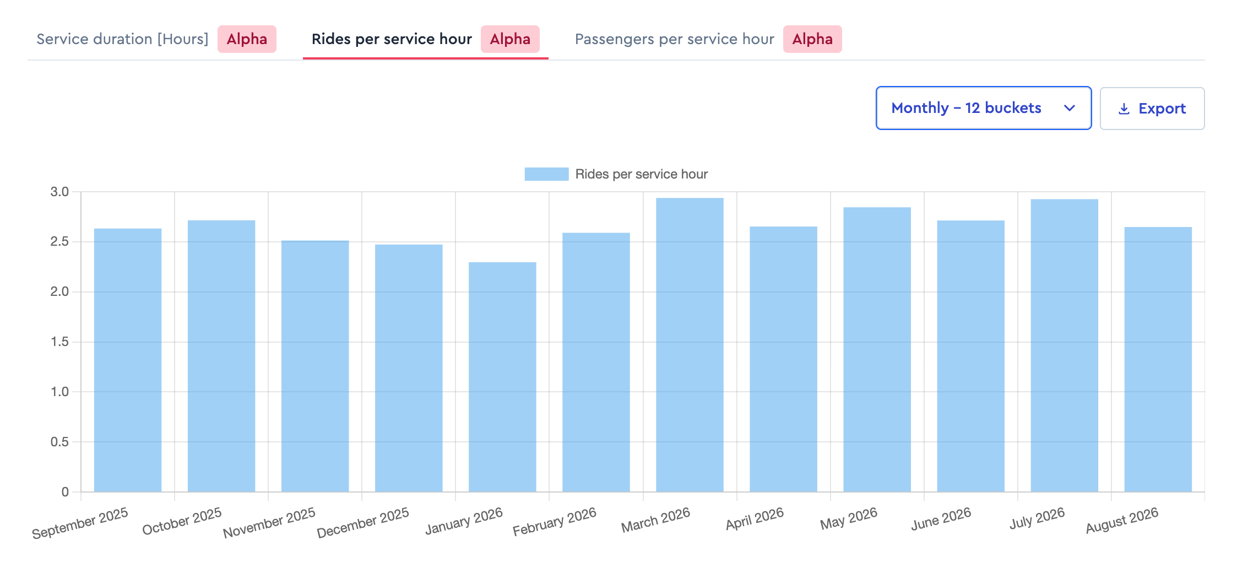This screenshot has width=1237, height=573.
Task: Click the 3.0 y-axis value
Action: coord(59,192)
